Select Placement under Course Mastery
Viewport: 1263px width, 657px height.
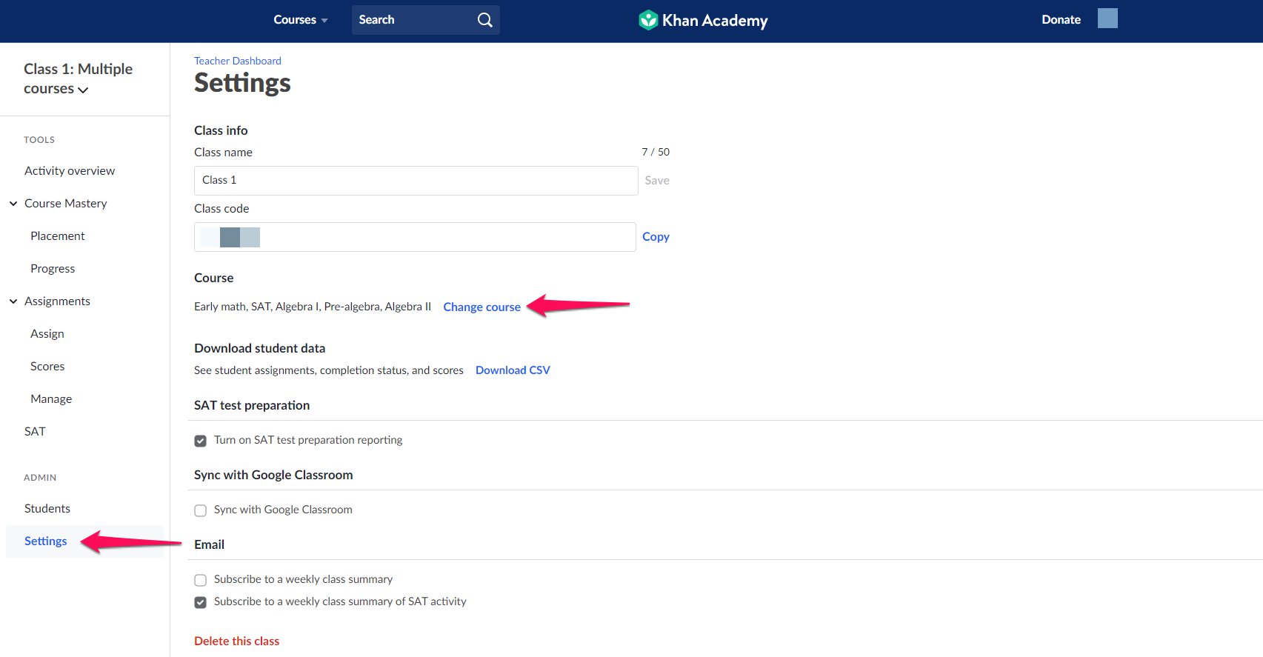pos(58,236)
